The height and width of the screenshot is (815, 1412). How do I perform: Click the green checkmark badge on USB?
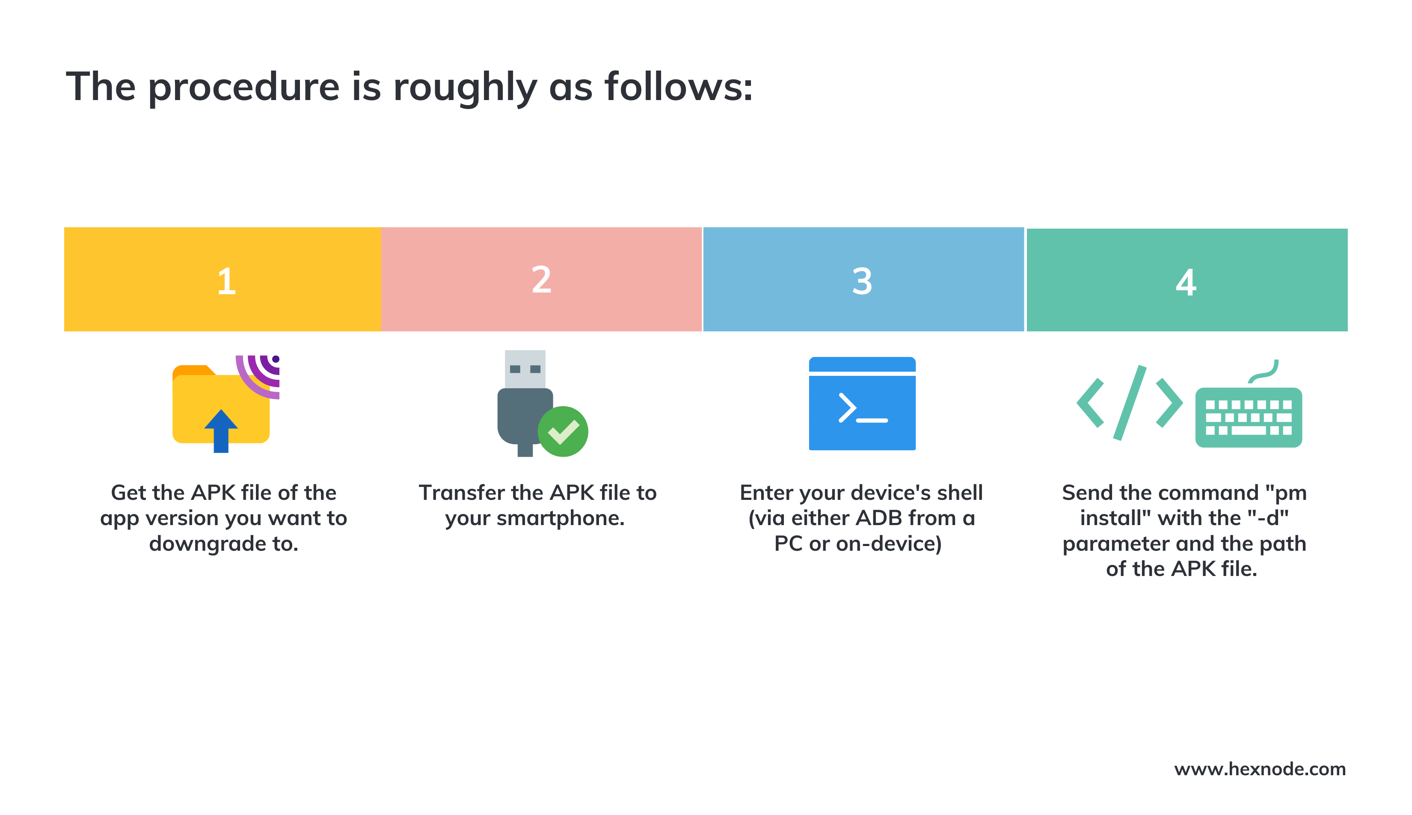562,431
